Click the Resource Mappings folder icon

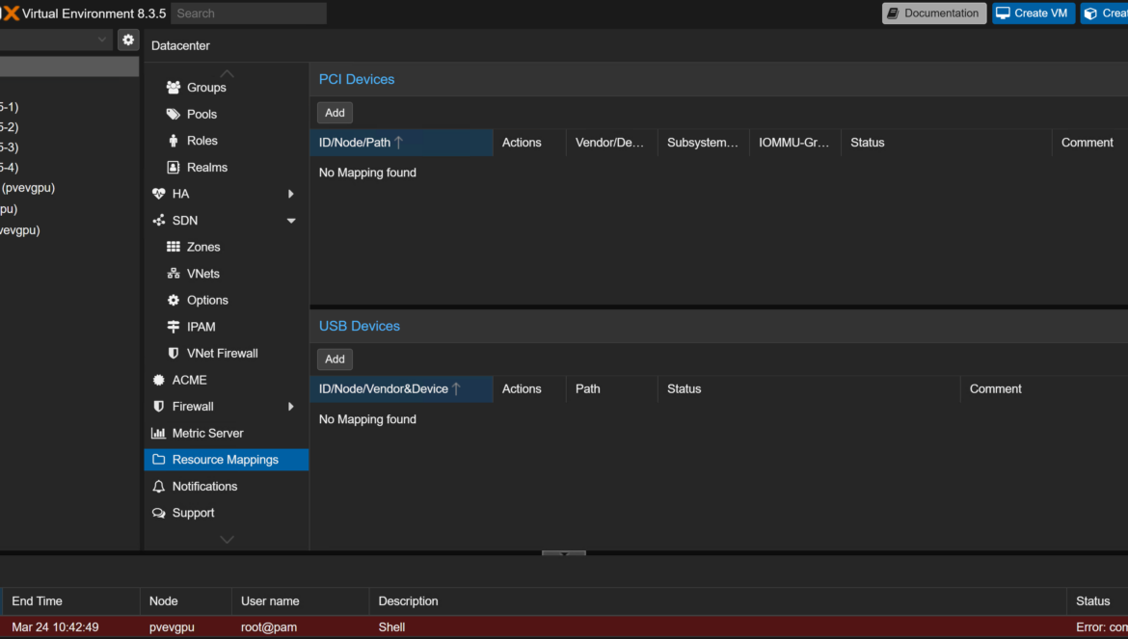(x=159, y=460)
